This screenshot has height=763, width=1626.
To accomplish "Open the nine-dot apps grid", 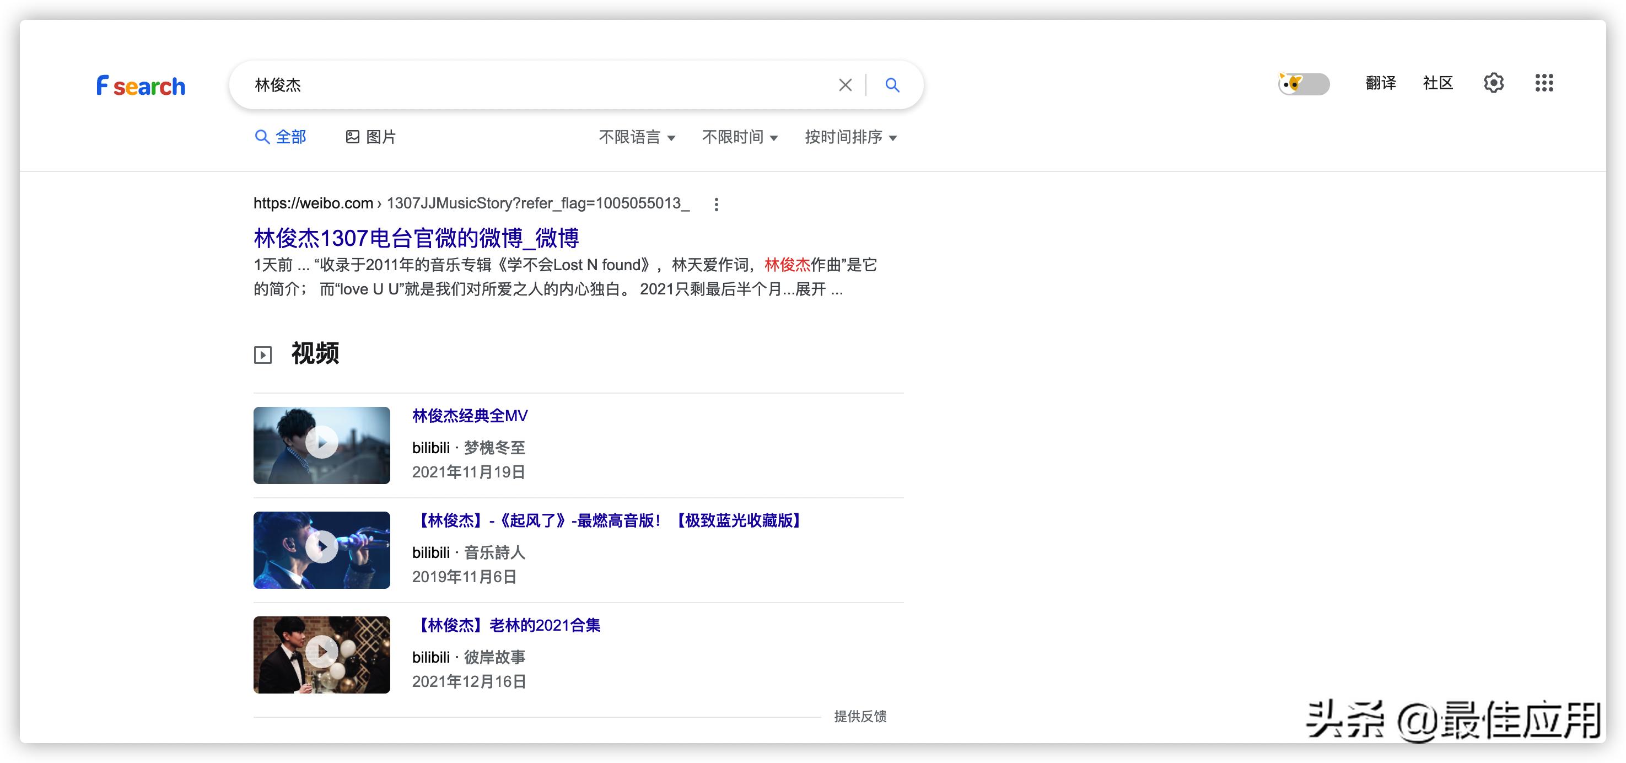I will click(x=1544, y=83).
